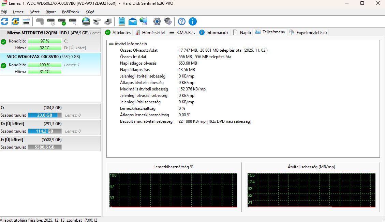Click the speaker sound icon
This screenshot has height=222, width=385.
point(168,21)
